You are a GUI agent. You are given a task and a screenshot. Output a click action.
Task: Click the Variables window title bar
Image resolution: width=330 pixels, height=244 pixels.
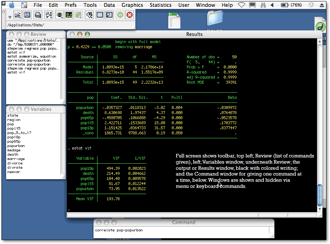point(36,109)
